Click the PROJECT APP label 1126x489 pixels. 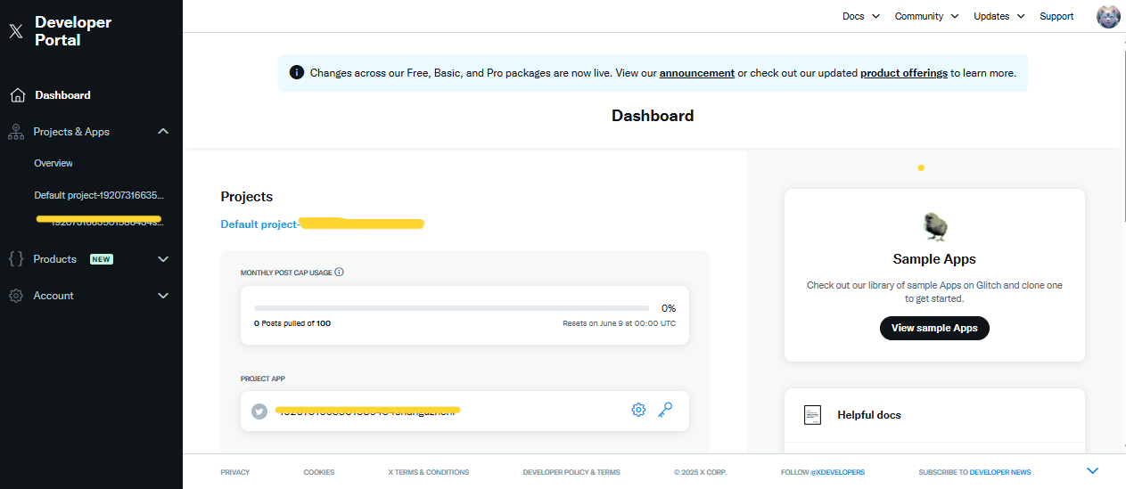point(263,379)
